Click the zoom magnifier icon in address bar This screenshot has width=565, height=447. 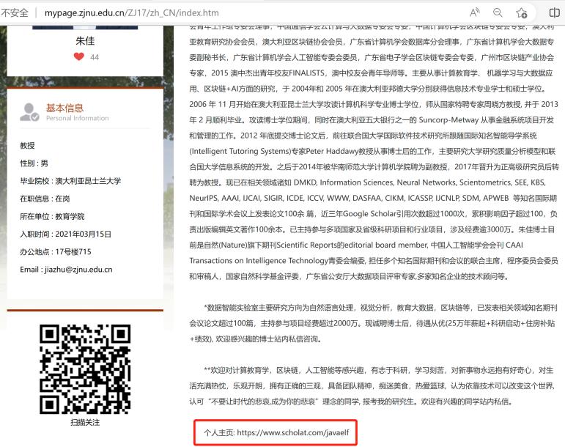pos(498,13)
